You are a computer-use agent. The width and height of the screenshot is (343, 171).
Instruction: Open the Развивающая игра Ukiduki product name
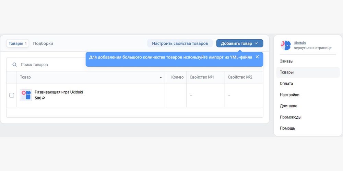tap(59, 92)
